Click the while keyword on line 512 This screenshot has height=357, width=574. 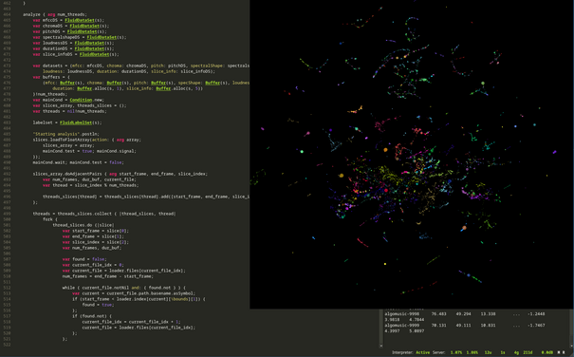68,288
